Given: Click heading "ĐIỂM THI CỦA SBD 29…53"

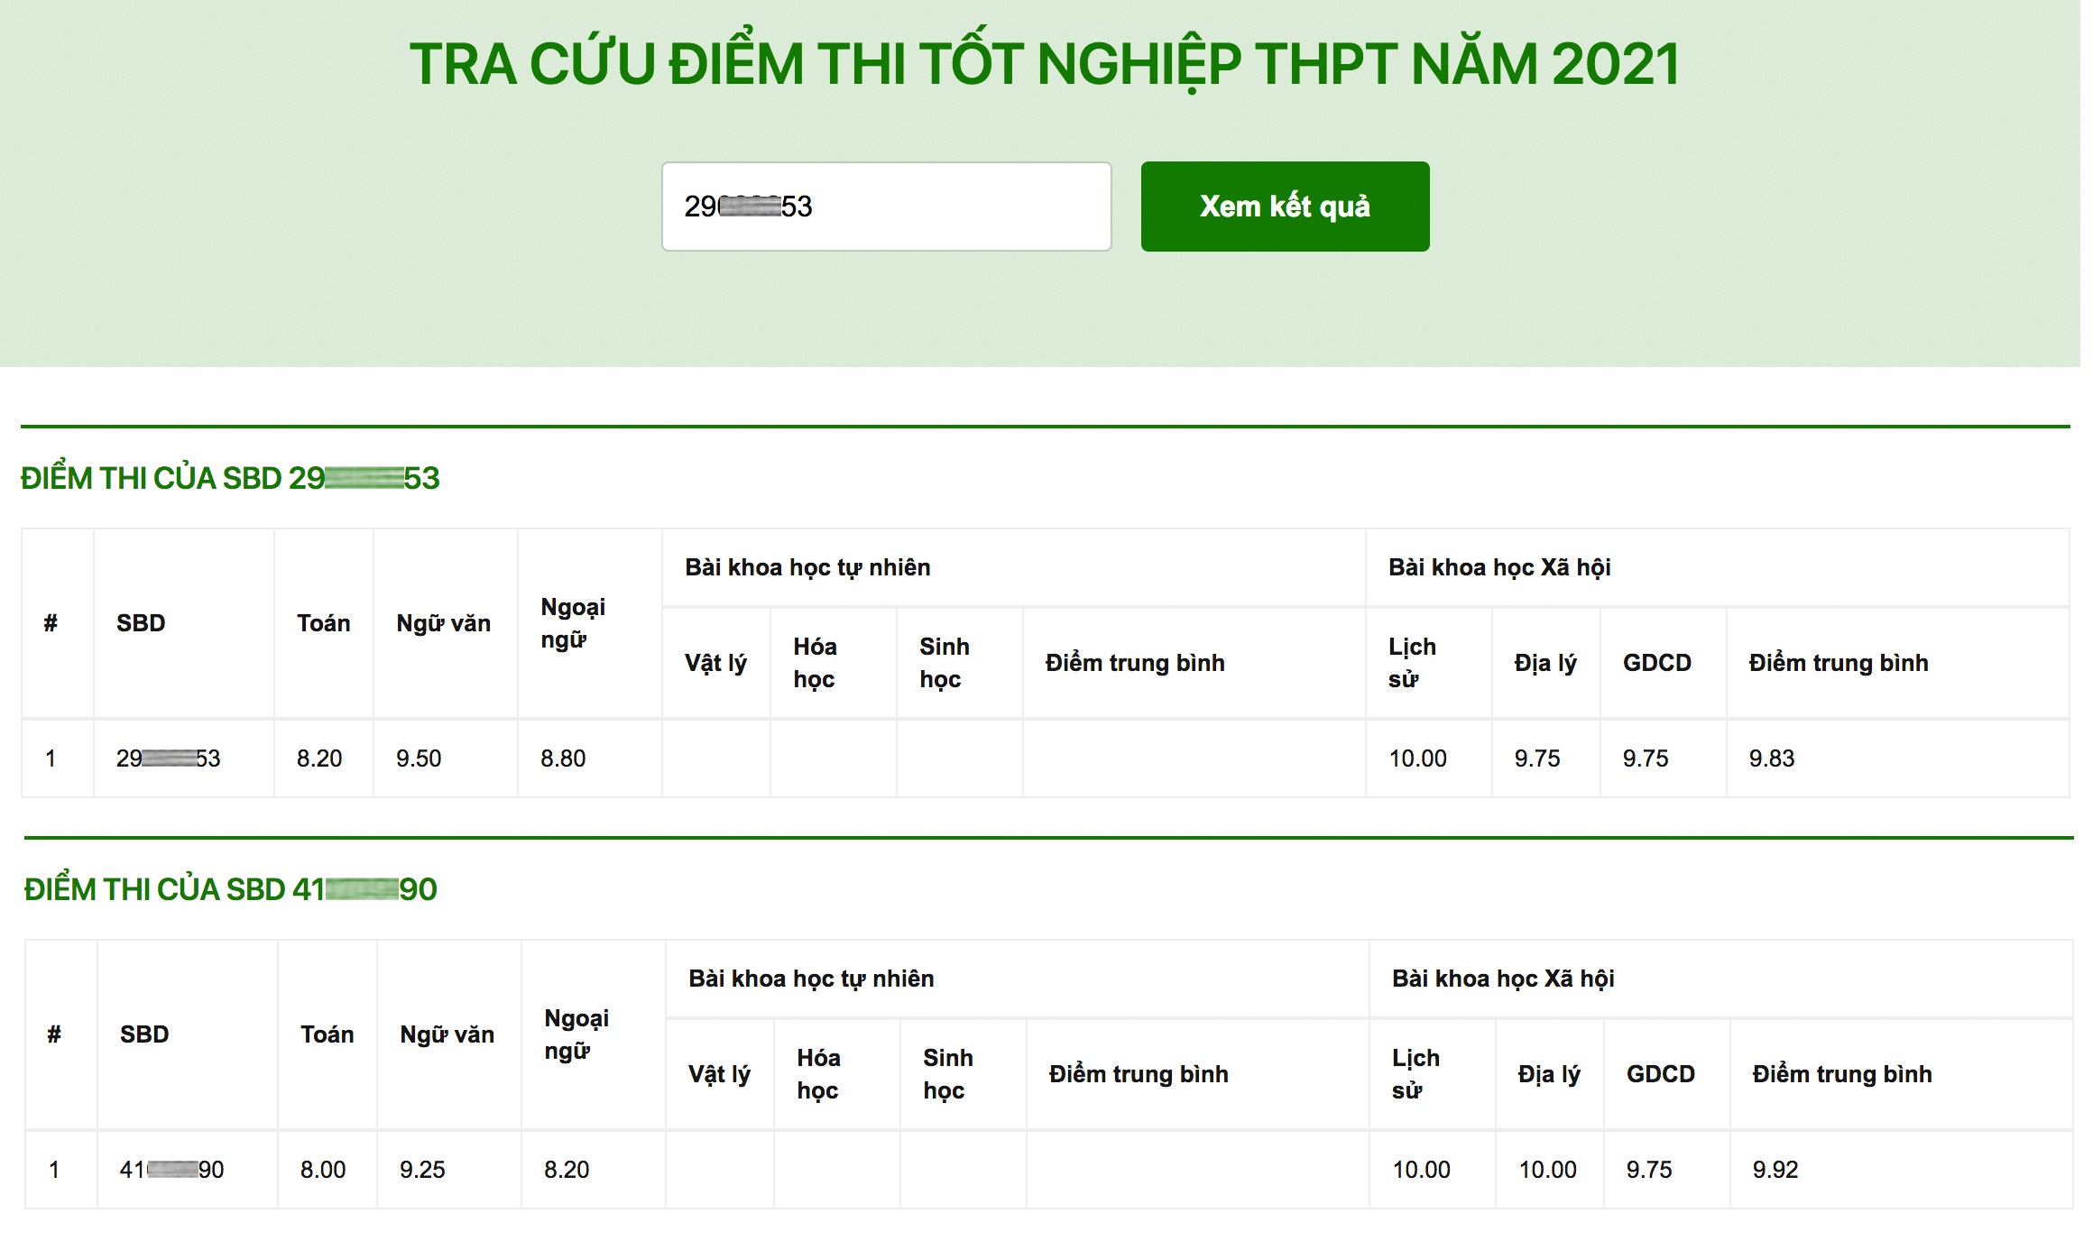Looking at the screenshot, I should point(230,478).
